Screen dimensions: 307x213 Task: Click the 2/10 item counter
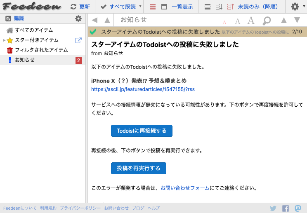click(297, 32)
